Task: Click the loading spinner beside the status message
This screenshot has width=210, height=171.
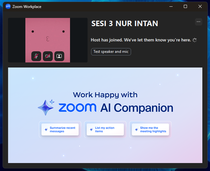Action: click(x=195, y=40)
